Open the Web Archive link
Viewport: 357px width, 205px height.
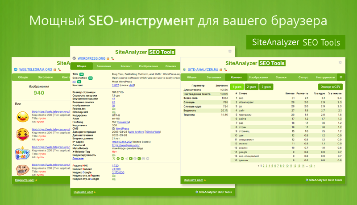137,132
